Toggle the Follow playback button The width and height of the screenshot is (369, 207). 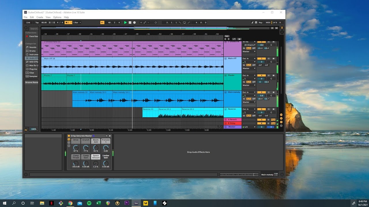point(102,22)
